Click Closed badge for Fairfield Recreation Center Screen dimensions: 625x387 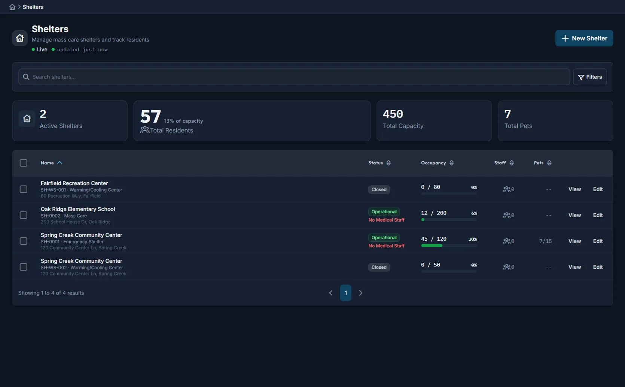tap(379, 189)
